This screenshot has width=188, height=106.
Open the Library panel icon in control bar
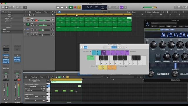[x=3, y=7]
